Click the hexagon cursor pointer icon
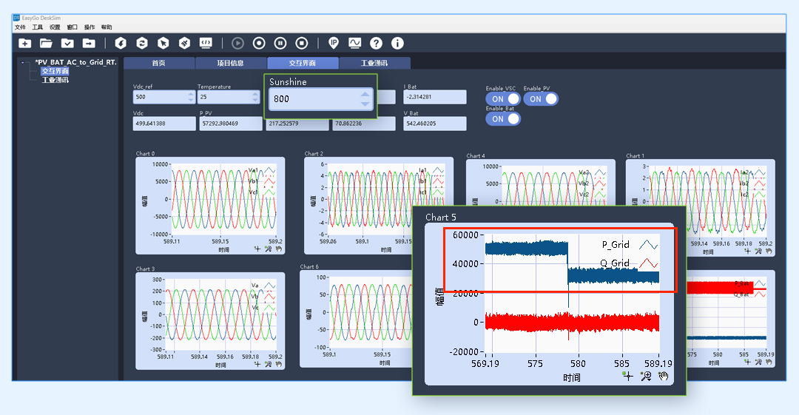 pyautogui.click(x=163, y=44)
